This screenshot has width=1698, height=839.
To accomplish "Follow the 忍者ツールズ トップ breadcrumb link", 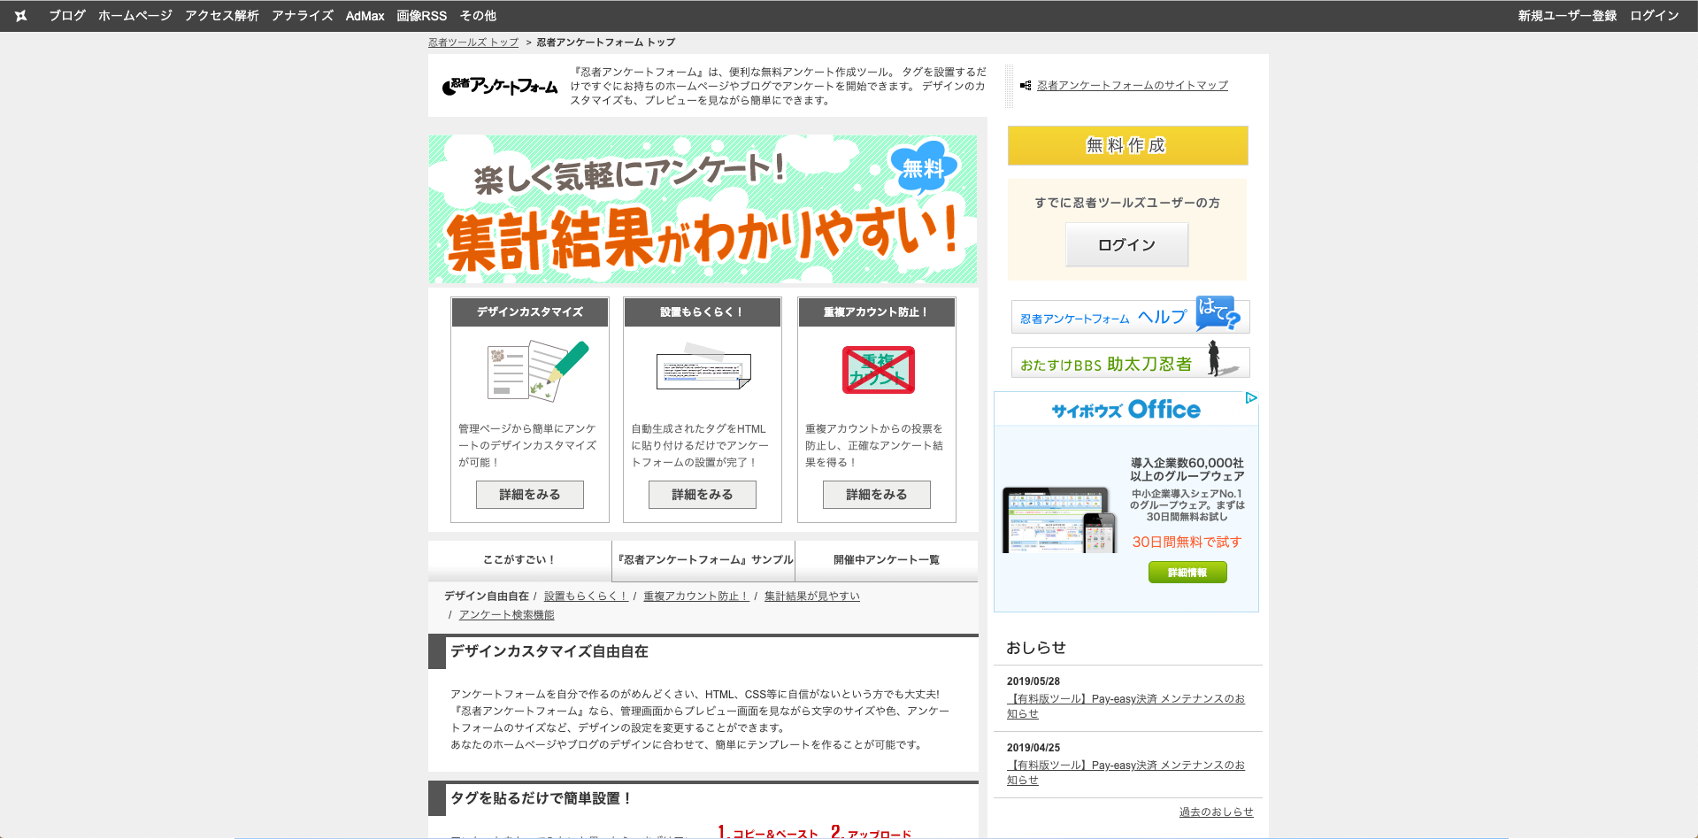I will pos(473,42).
